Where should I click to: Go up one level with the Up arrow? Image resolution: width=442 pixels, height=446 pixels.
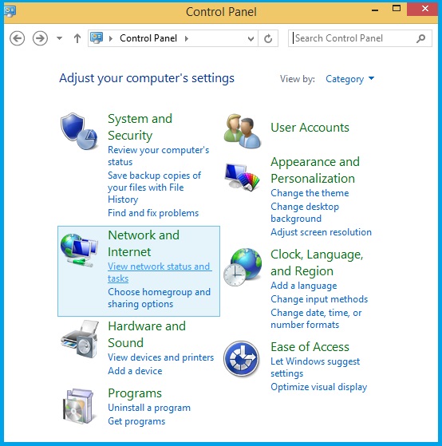77,38
